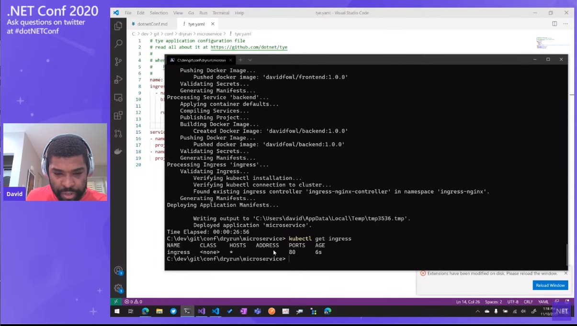Click the Windows Terminal vertical scrollbar
The height and width of the screenshot is (326, 577).
tap(566, 255)
